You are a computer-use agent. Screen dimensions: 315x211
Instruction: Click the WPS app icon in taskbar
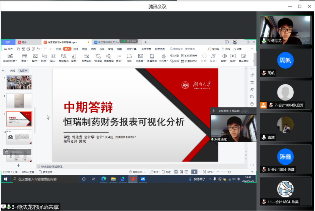[x=133, y=179]
